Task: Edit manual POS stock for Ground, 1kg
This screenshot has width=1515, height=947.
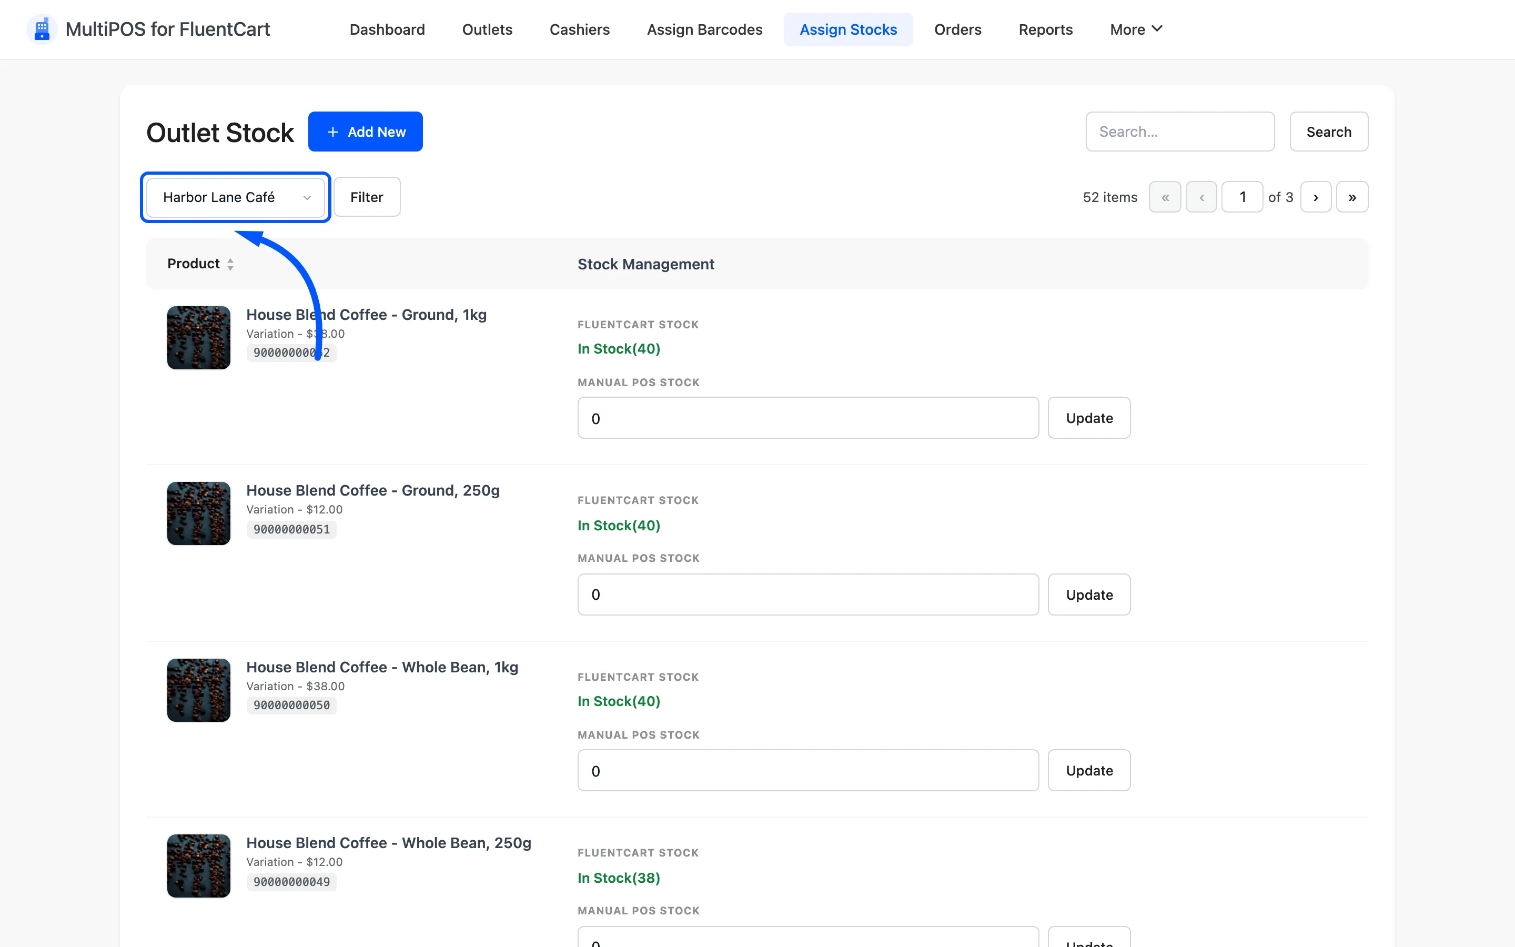Action: (x=807, y=418)
